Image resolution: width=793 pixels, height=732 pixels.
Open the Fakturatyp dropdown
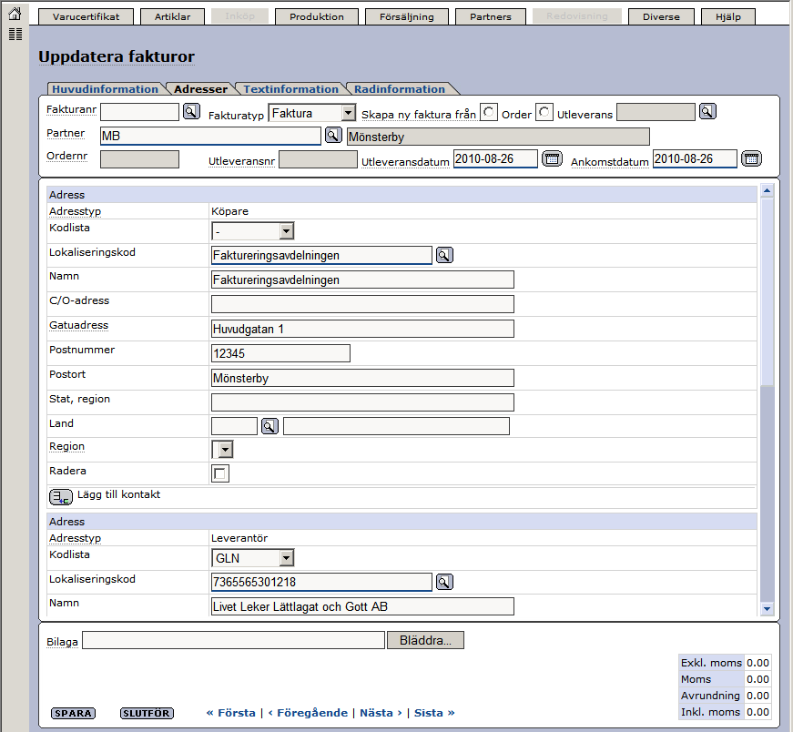(312, 113)
